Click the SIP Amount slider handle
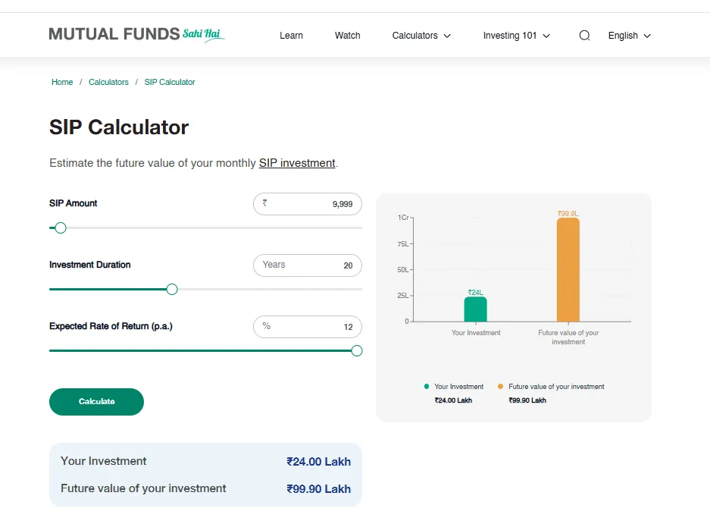 61,227
